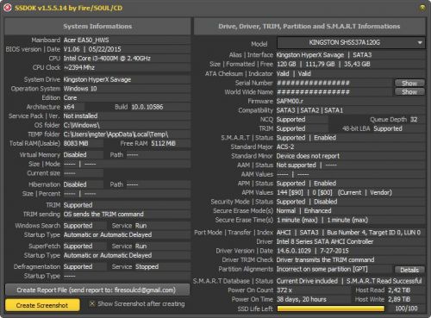
Task: Select Compatibility value SATA3 | SATA2 | SATA1
Action: coord(309,110)
